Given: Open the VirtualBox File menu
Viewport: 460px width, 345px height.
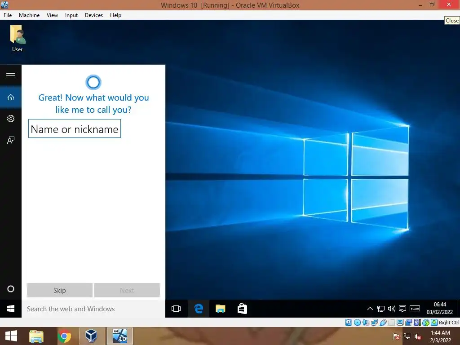Looking at the screenshot, I should [x=8, y=15].
